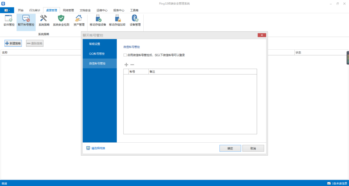
Task: Click the Ping32 shield logo in title bar
Action: coord(3,4)
